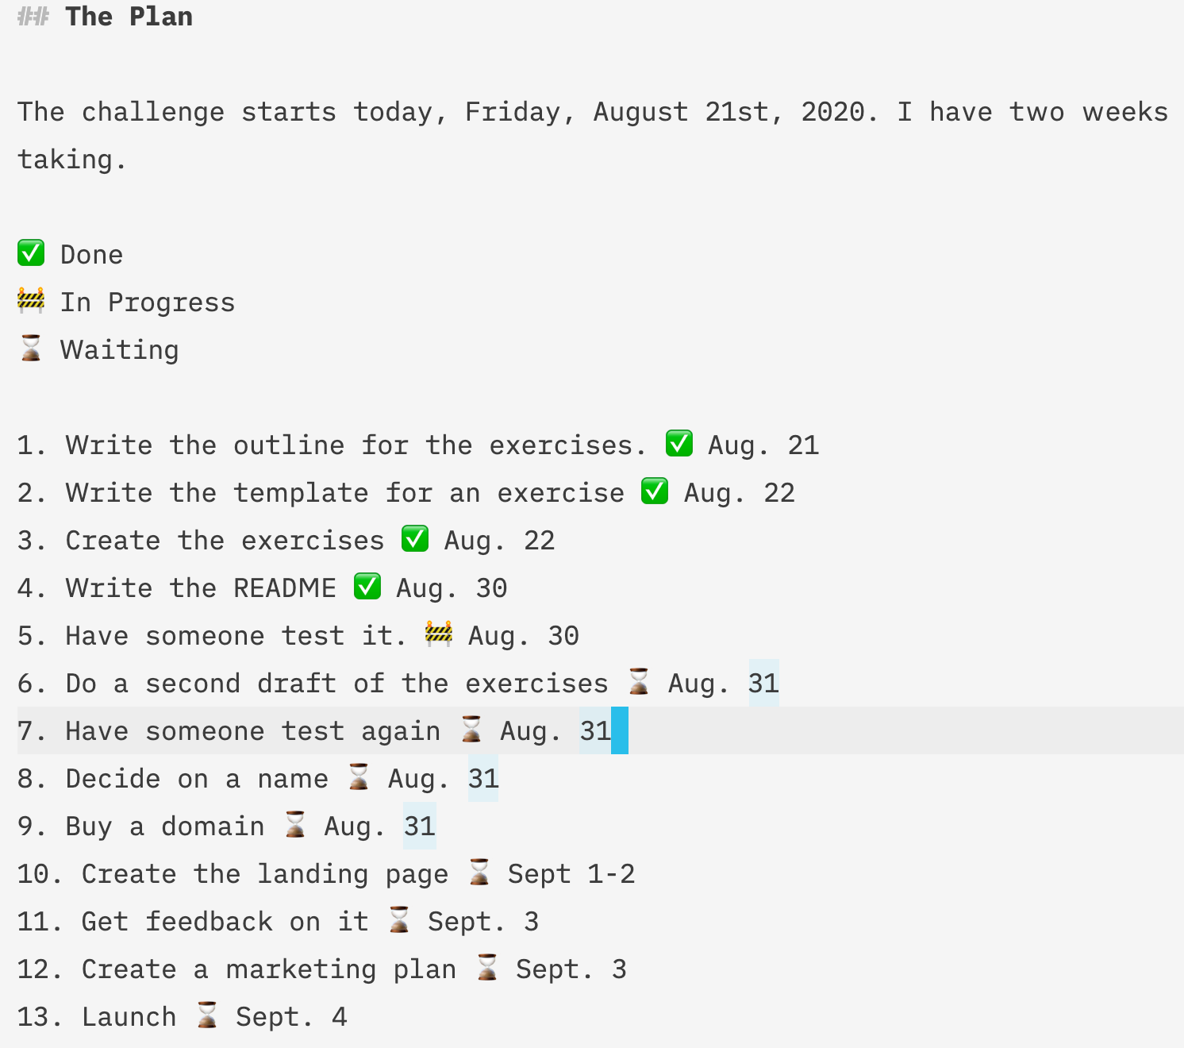This screenshot has height=1048, width=1184.
Task: Place cursor in The Plan heading
Action: 129,17
